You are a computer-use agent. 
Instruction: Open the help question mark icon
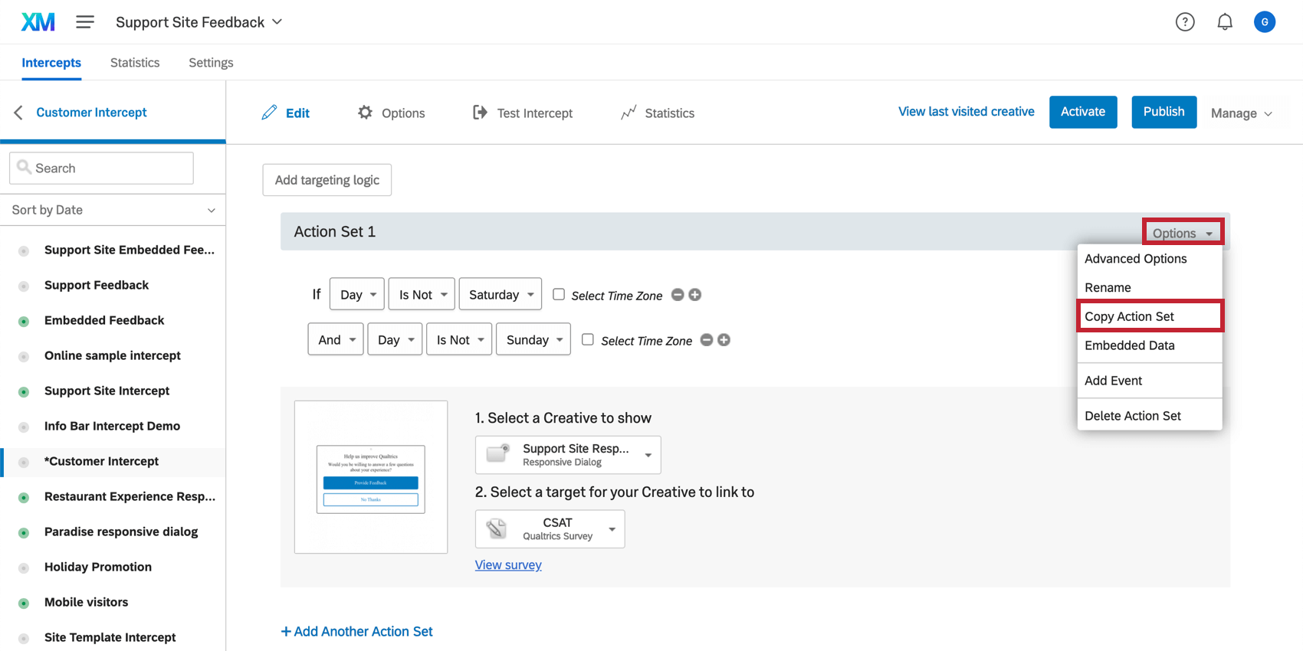coord(1185,22)
